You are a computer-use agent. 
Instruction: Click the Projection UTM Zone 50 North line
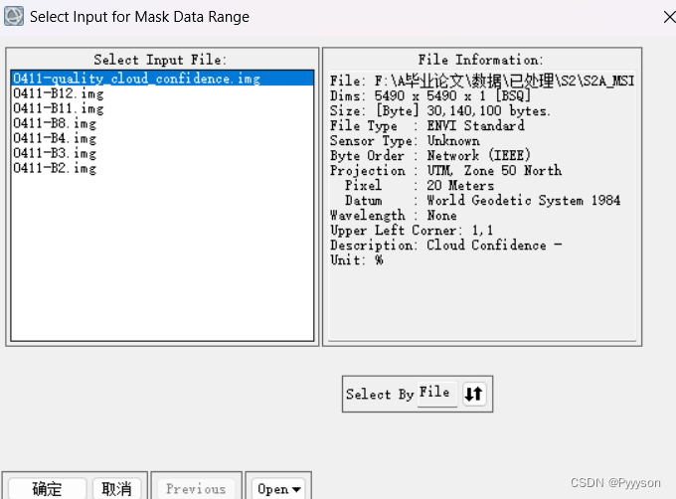click(x=445, y=170)
